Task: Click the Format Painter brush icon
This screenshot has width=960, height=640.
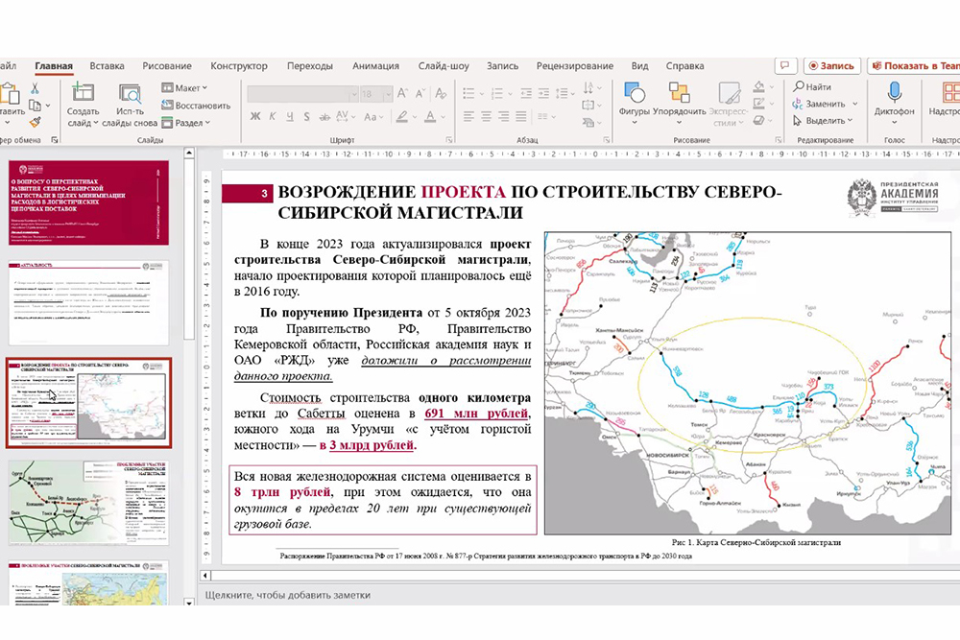Action: pyautogui.click(x=35, y=122)
